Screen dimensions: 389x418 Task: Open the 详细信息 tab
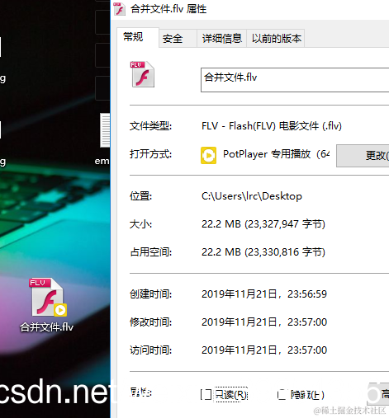point(222,39)
